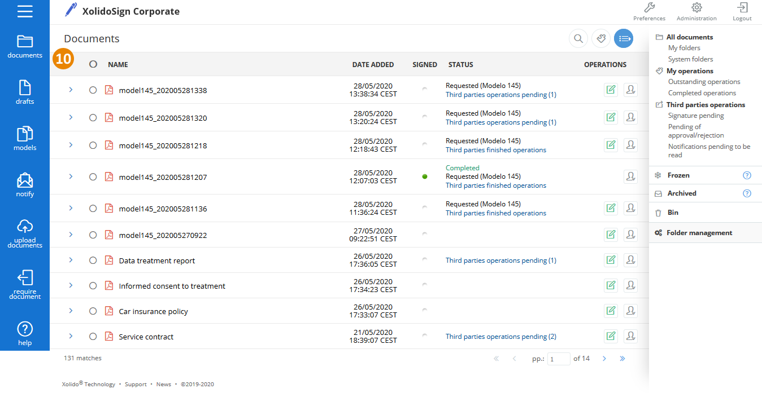
Task: Go to drafts in sidebar
Action: tap(25, 92)
